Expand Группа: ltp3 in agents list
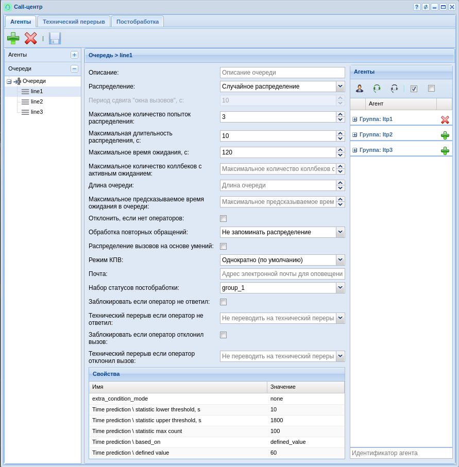 (354, 150)
